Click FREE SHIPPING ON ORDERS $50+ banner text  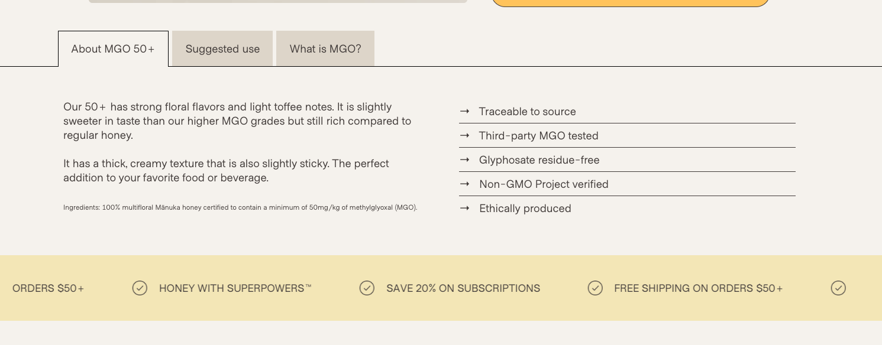click(x=698, y=288)
